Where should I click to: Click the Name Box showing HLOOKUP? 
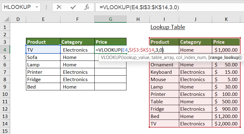pyautogui.click(x=21, y=7)
